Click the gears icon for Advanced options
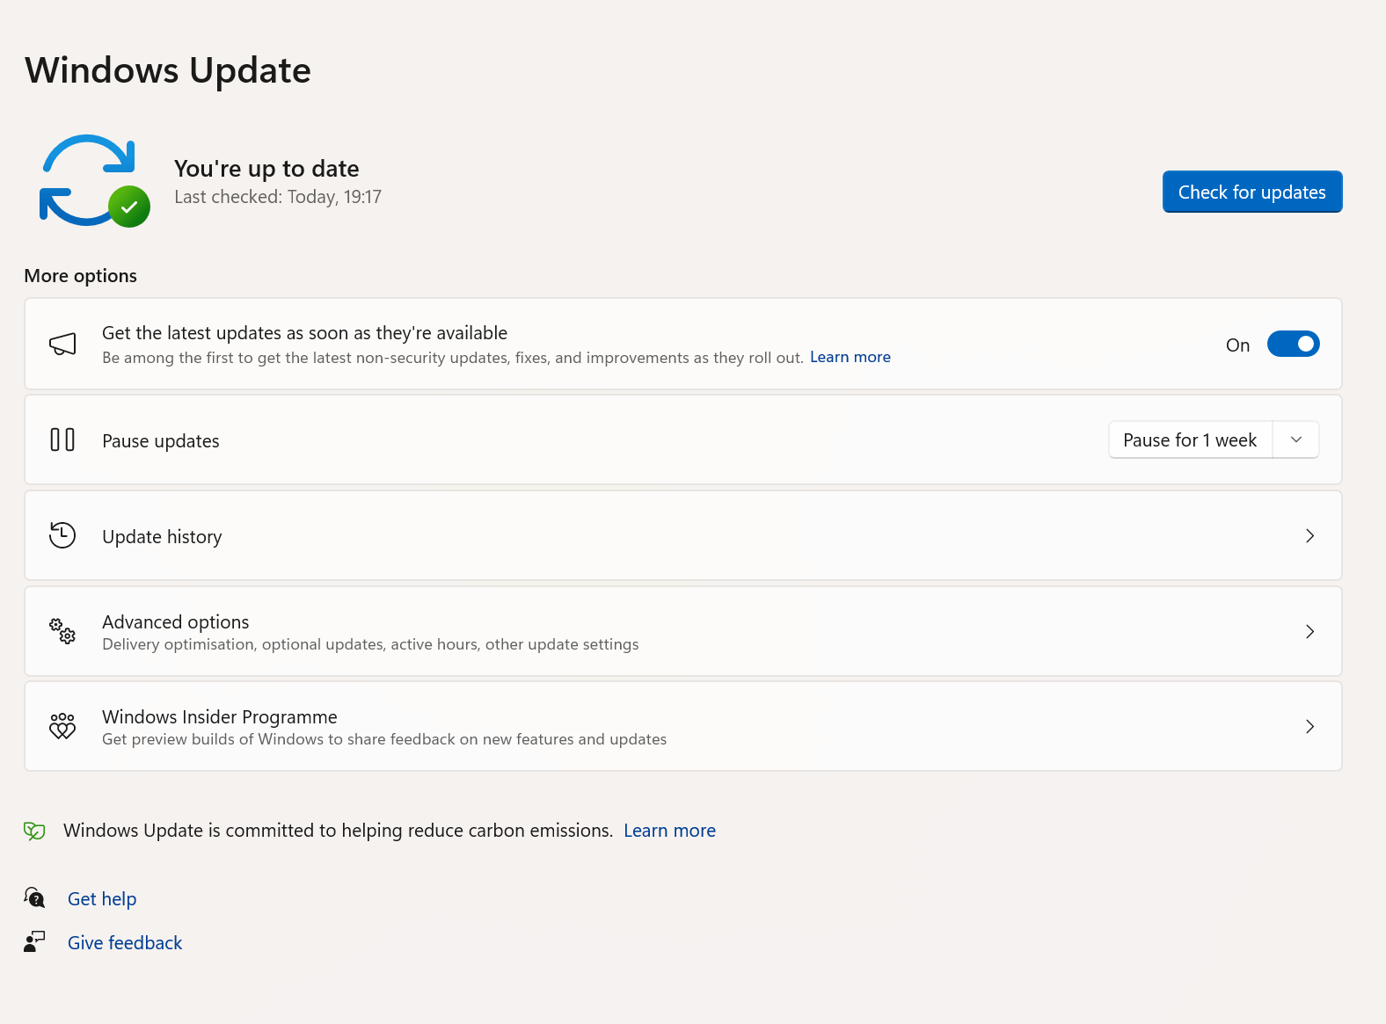 (x=62, y=631)
